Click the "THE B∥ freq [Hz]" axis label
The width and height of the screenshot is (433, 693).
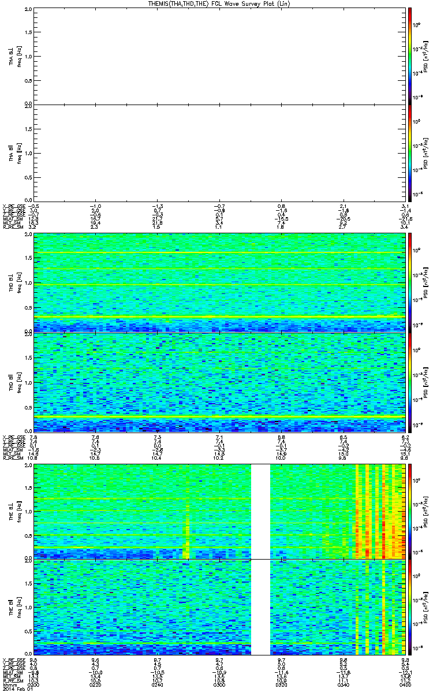(x=15, y=608)
